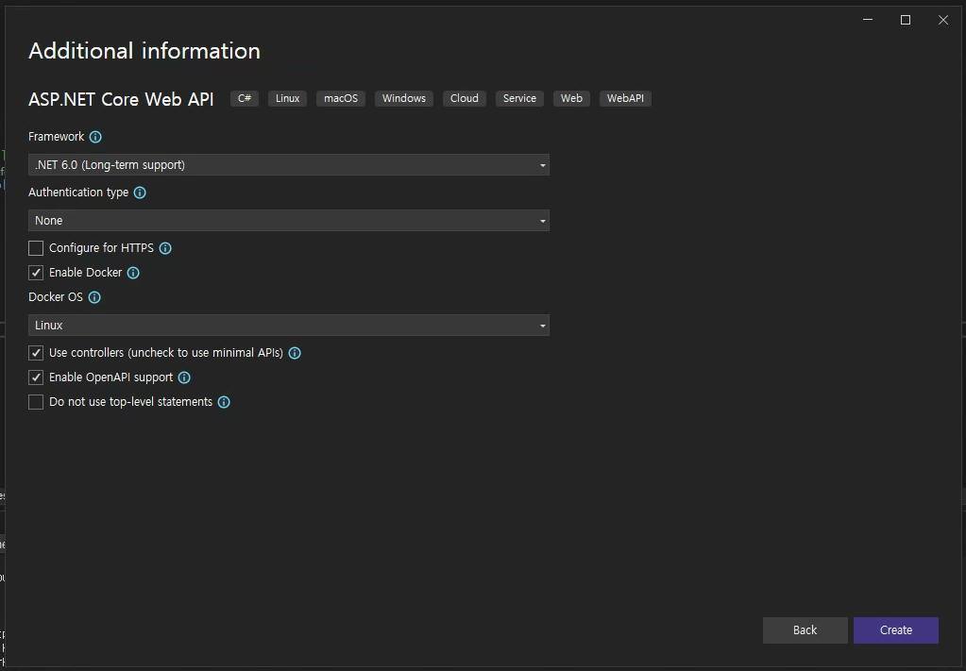
Task: Click the Linux tag
Action: pyautogui.click(x=287, y=98)
